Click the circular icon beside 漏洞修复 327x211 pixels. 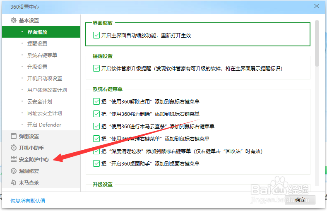[x=14, y=171]
